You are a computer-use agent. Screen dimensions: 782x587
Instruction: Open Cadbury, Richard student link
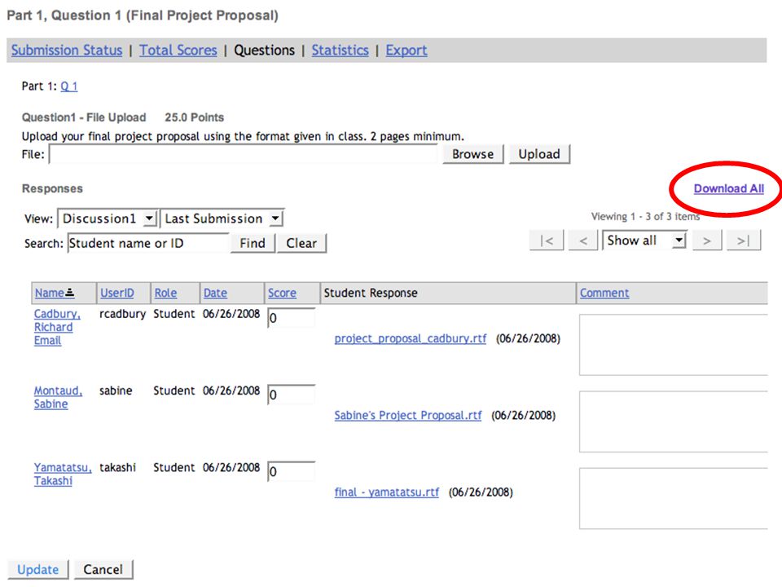(x=56, y=320)
